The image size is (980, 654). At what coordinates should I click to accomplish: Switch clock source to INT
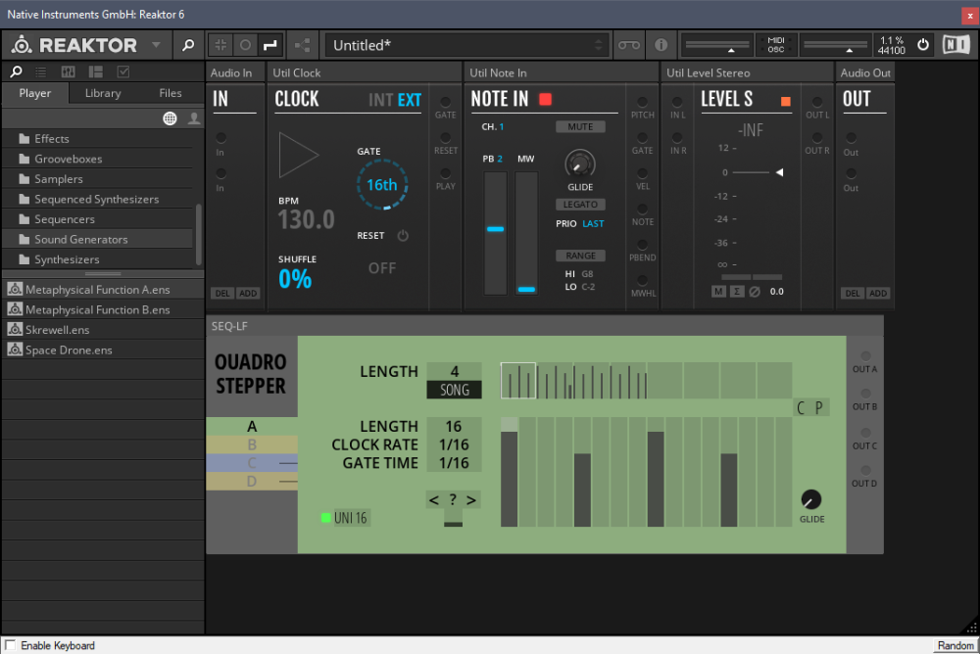380,100
